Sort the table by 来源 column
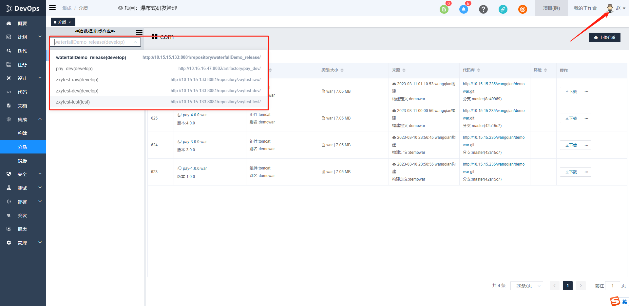The width and height of the screenshot is (629, 306). coord(404,70)
